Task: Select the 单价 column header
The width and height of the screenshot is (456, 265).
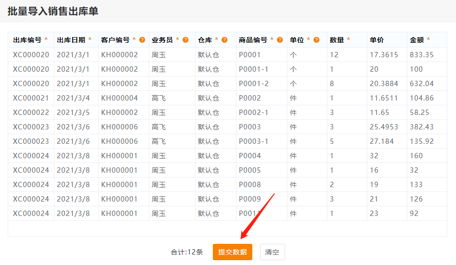Action: (x=377, y=40)
